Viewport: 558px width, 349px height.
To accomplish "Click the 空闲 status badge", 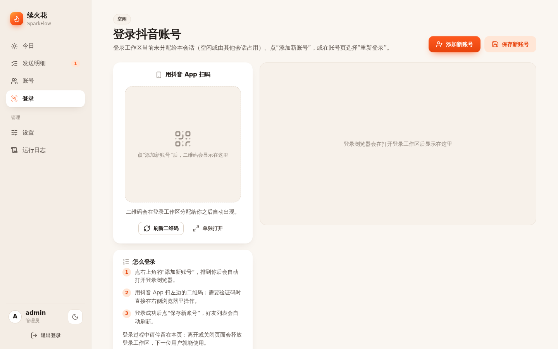I will click(x=122, y=19).
